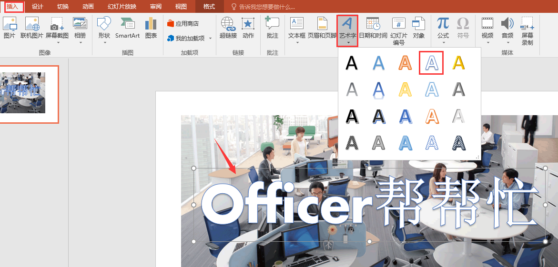Open 应用商店 app store
The height and width of the screenshot is (267, 558).
(183, 23)
